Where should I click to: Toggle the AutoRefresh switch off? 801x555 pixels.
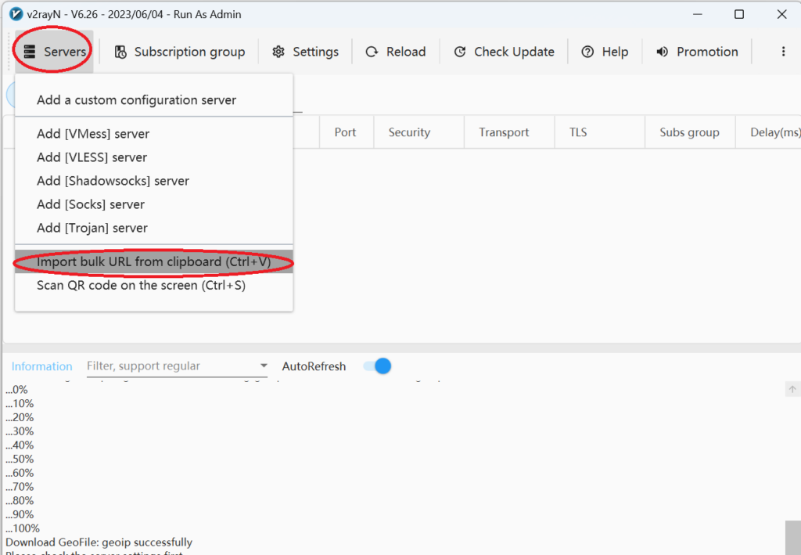tap(378, 366)
